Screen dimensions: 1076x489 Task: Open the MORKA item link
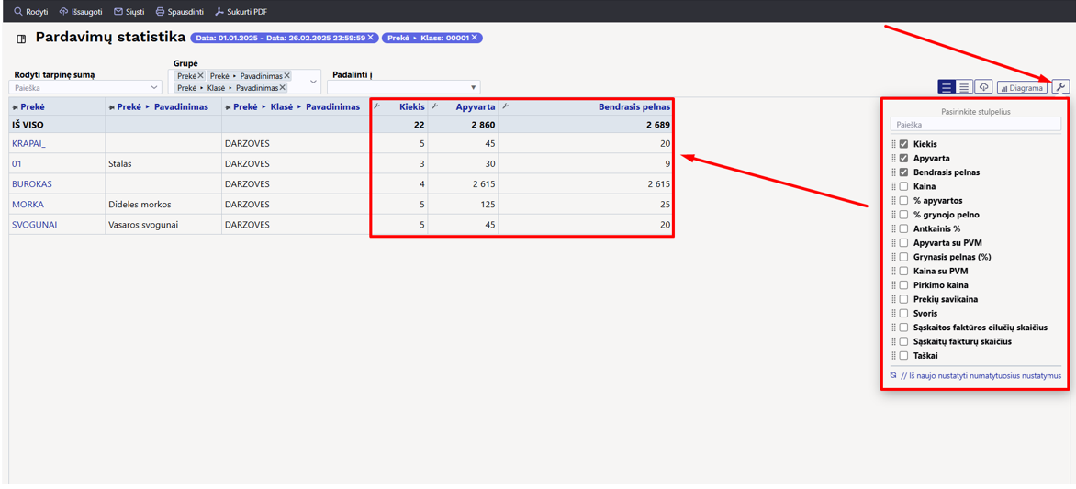pos(26,205)
